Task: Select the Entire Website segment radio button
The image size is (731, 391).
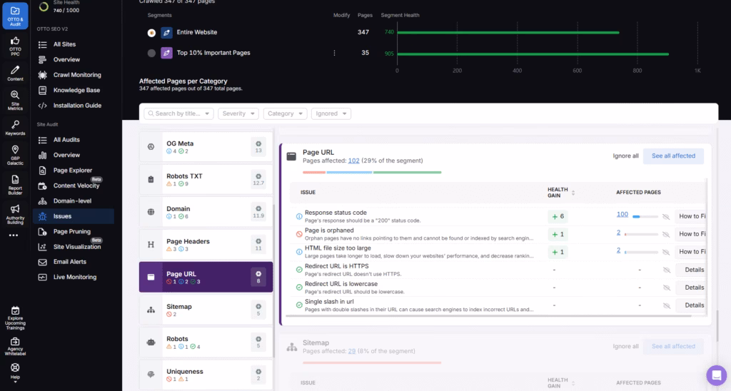Action: [x=151, y=33]
